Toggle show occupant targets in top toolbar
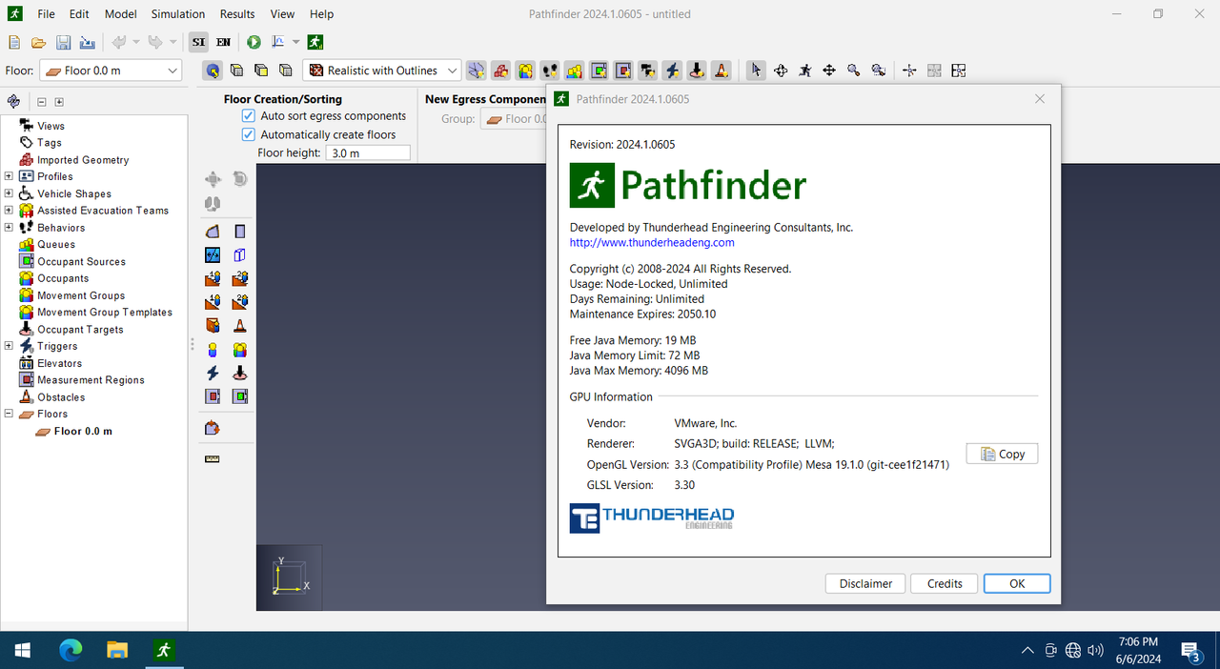The width and height of the screenshot is (1220, 669). pos(698,71)
